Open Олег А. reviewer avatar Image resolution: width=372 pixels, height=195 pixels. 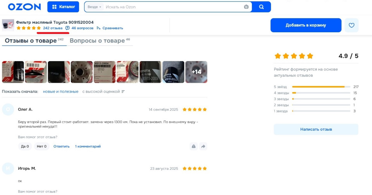point(8,109)
